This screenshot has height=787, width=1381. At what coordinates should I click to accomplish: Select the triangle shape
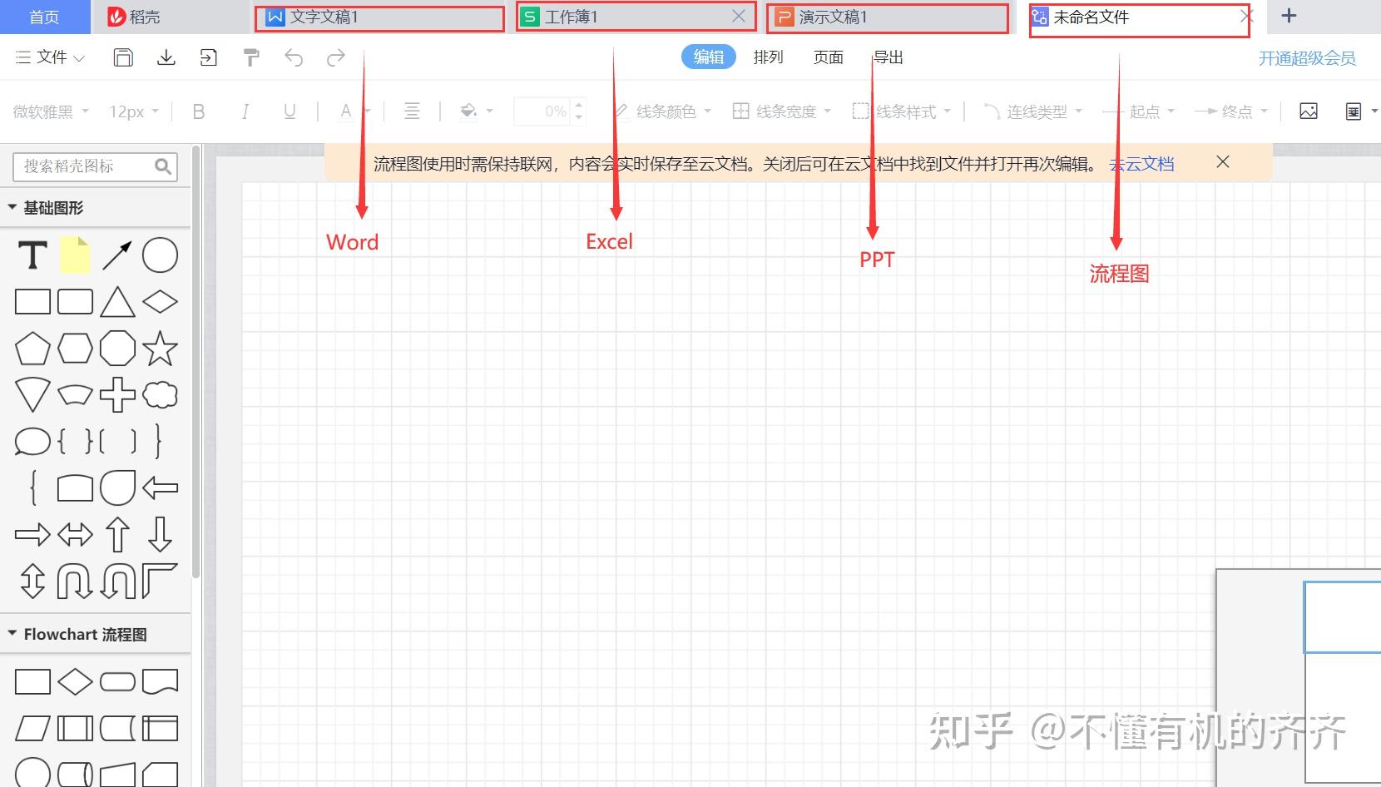pyautogui.click(x=117, y=302)
